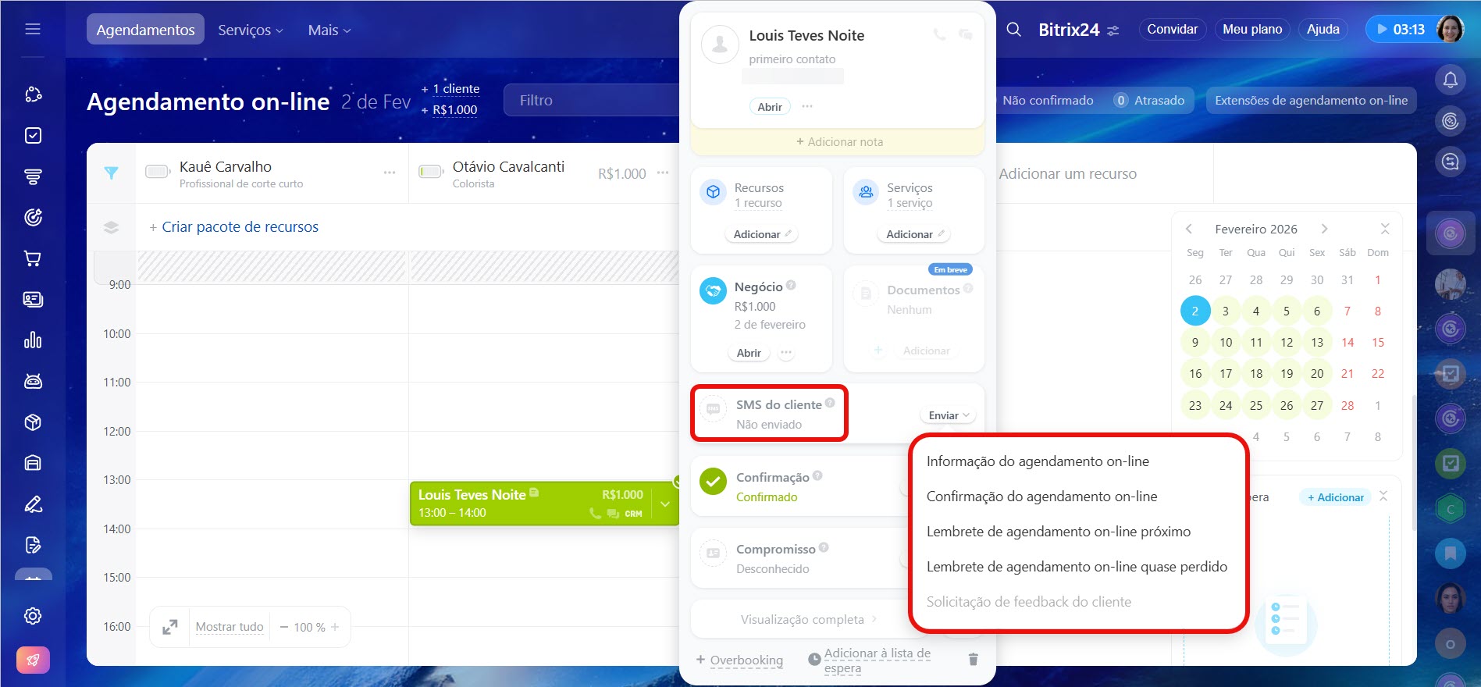
Task: Open the notifications bell
Action: click(1450, 80)
